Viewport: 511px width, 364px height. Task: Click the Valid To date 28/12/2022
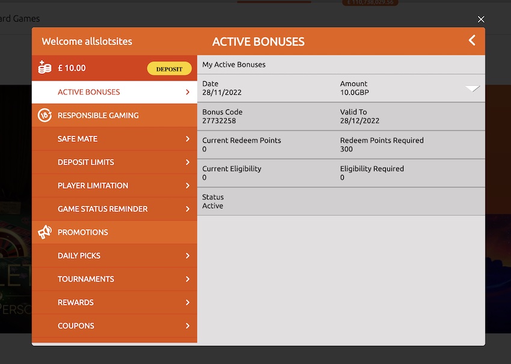(360, 121)
